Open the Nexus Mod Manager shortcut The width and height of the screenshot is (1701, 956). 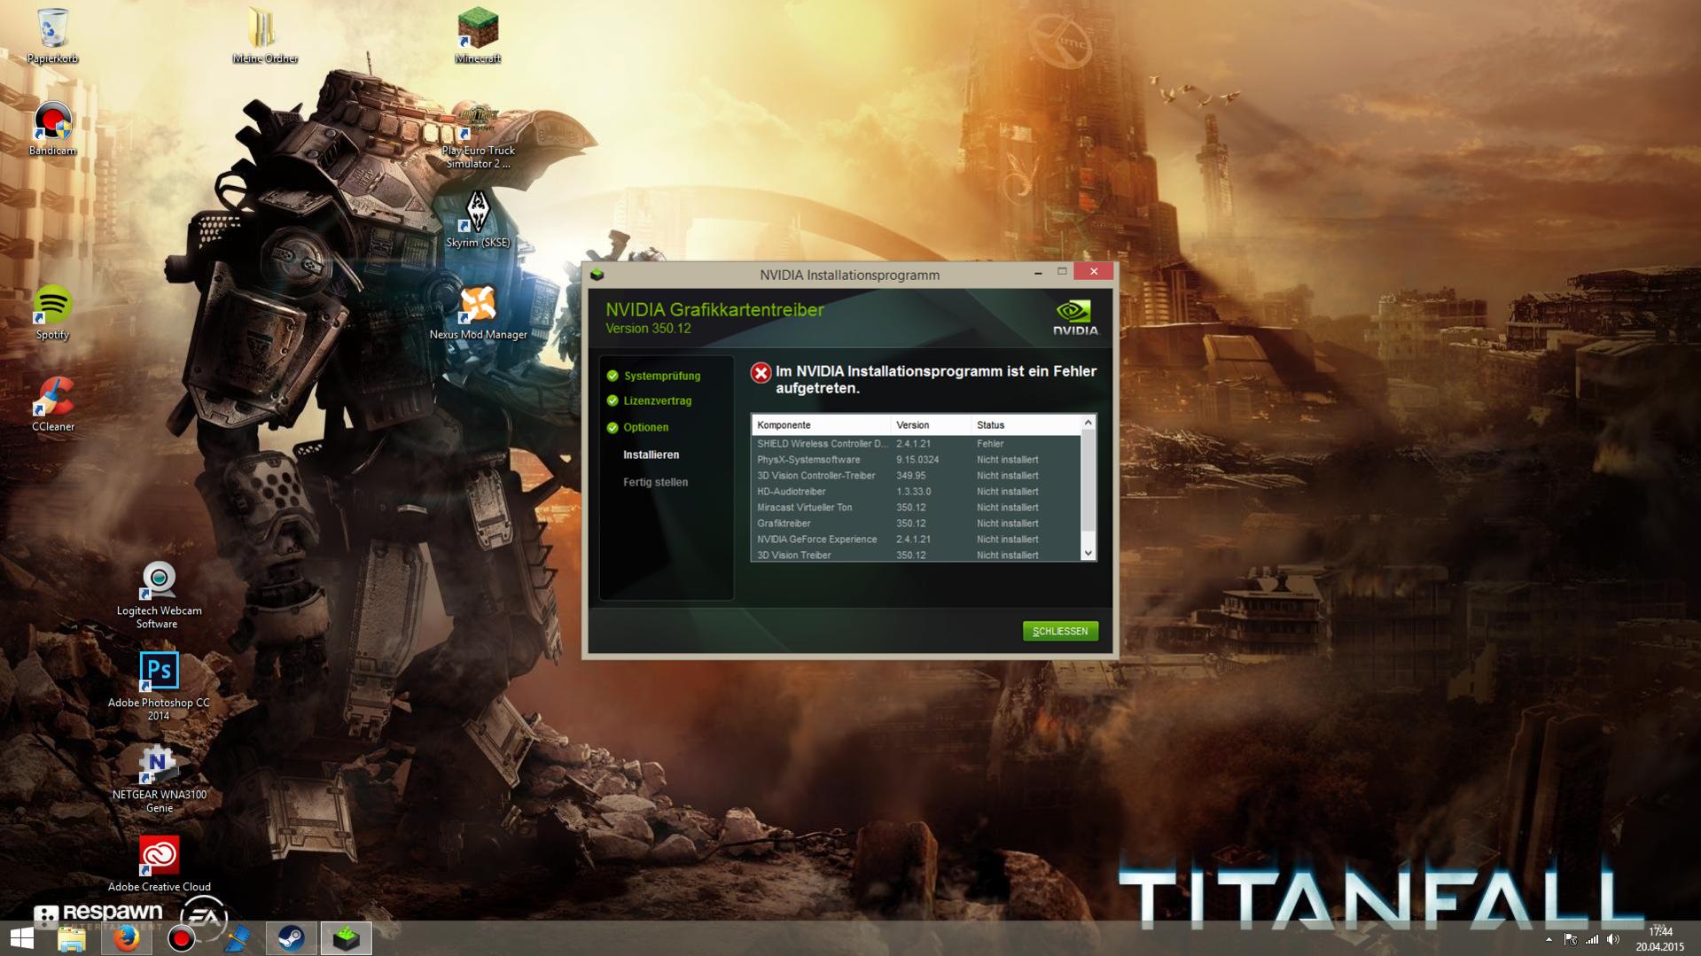point(478,312)
